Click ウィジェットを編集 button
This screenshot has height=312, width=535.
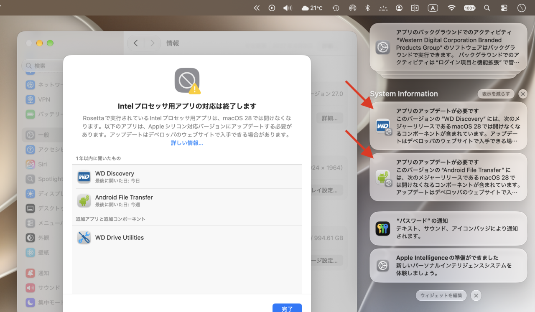(x=441, y=295)
